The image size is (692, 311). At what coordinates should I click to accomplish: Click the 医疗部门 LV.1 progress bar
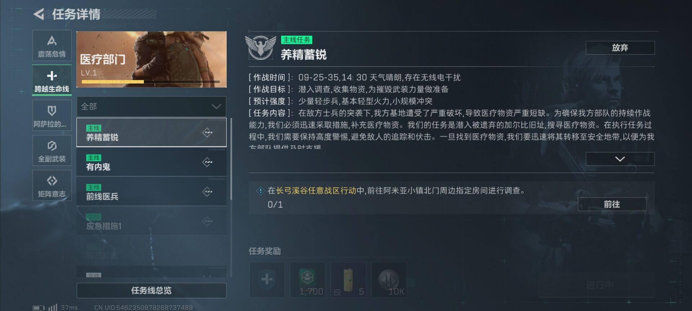(x=151, y=82)
